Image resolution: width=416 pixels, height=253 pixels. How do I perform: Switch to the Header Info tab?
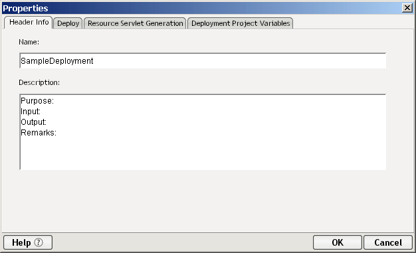tap(29, 23)
